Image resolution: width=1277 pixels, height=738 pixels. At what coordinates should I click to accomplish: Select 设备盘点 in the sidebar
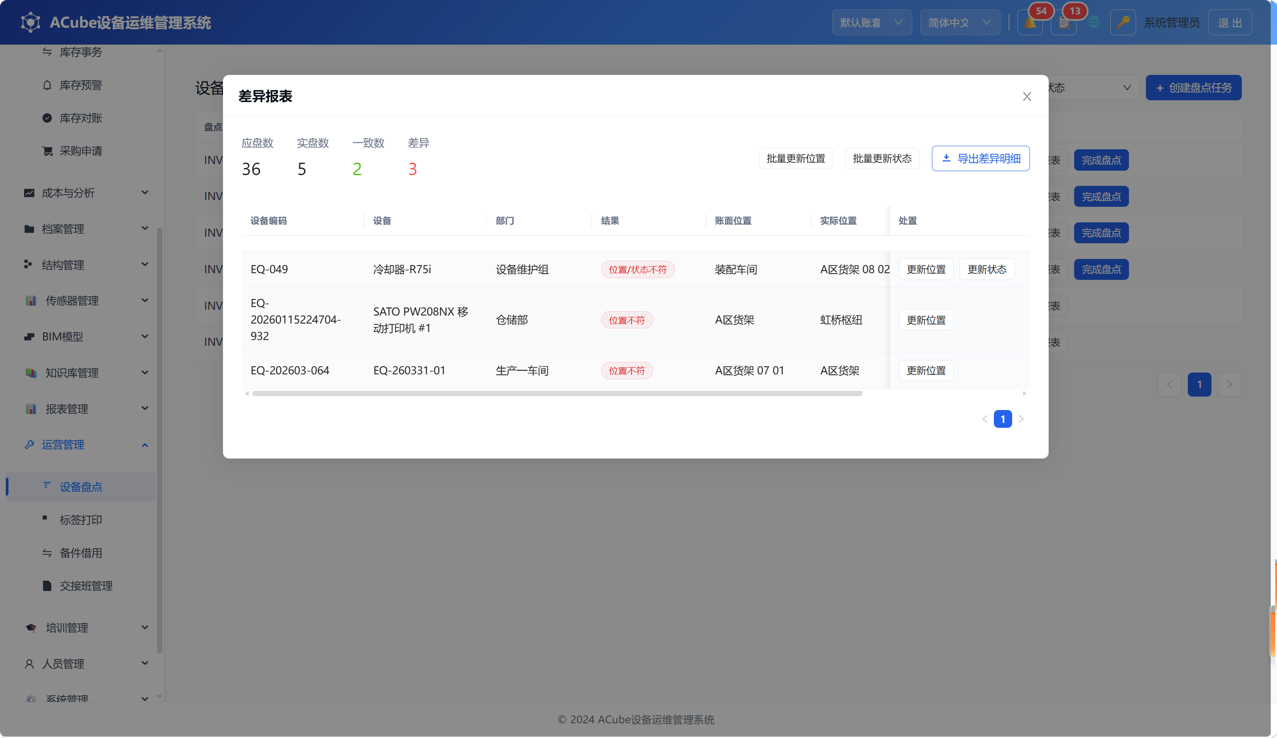(81, 487)
